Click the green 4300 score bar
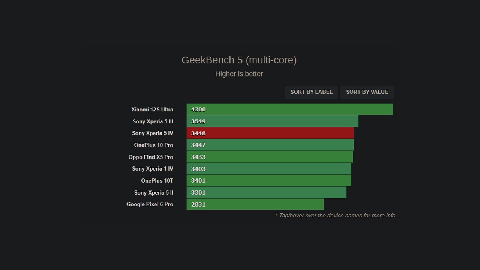Screen dimensions: 480x270 tap(289, 109)
